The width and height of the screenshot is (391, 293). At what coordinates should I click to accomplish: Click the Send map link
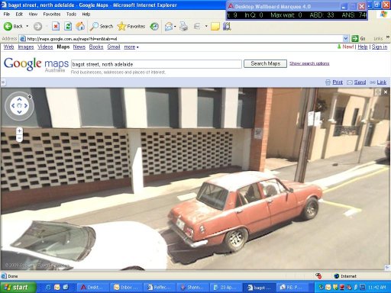point(360,82)
